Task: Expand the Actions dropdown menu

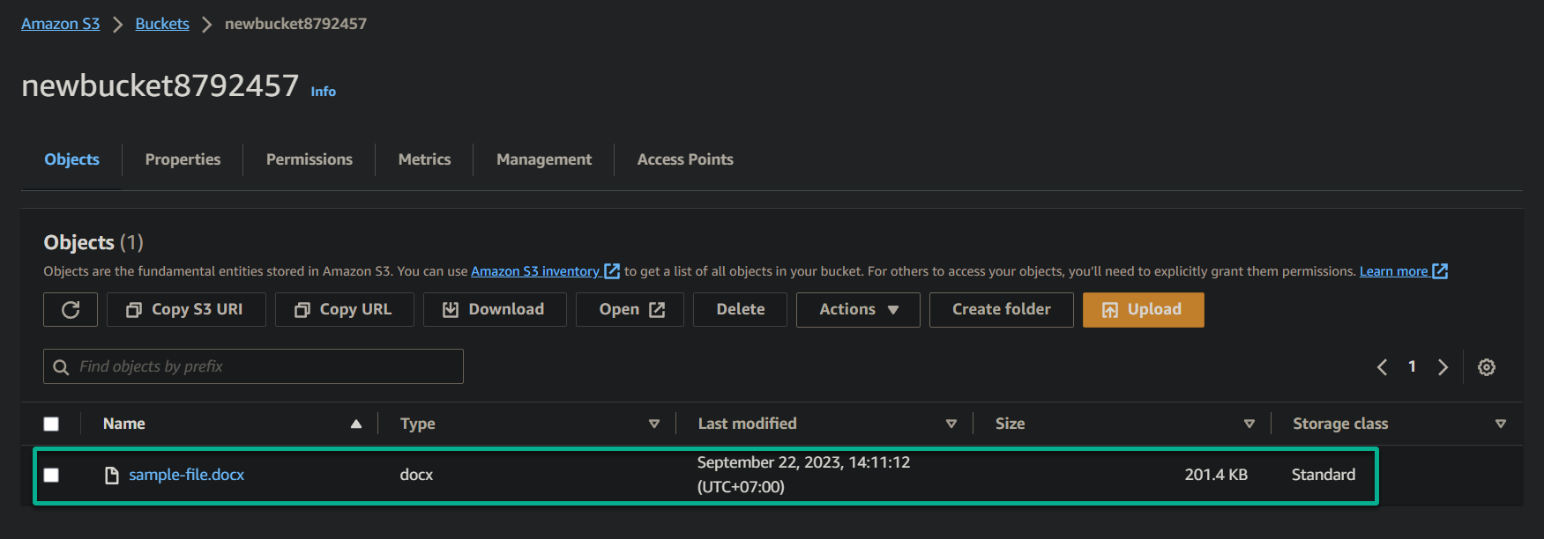Action: [858, 309]
